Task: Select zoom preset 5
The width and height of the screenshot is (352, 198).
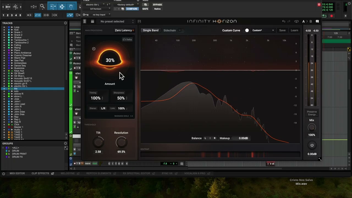Action: (x=20, y=15)
